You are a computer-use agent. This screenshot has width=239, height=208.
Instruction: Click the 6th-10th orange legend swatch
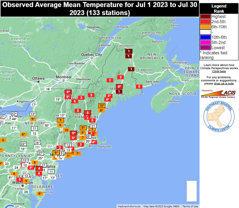[x=205, y=27]
